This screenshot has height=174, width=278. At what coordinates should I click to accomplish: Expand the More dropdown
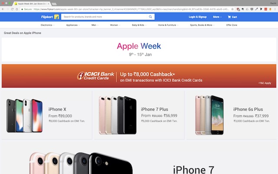pyautogui.click(x=217, y=17)
